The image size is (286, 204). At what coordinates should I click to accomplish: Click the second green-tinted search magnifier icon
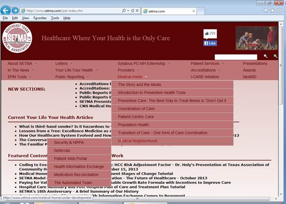click(275, 56)
